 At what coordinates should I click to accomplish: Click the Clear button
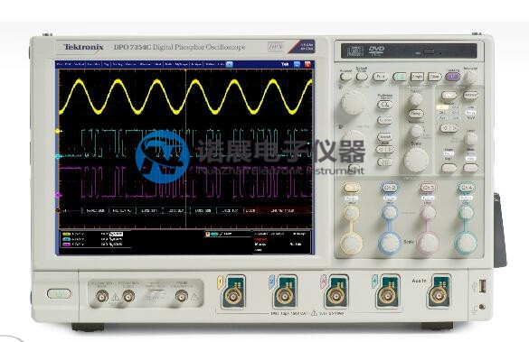point(435,77)
